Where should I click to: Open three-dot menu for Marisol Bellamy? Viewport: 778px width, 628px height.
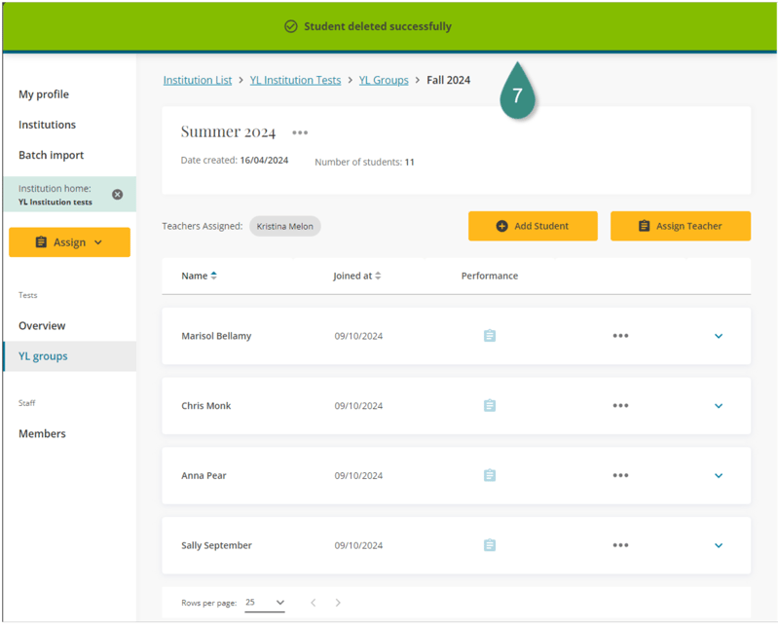tap(620, 336)
